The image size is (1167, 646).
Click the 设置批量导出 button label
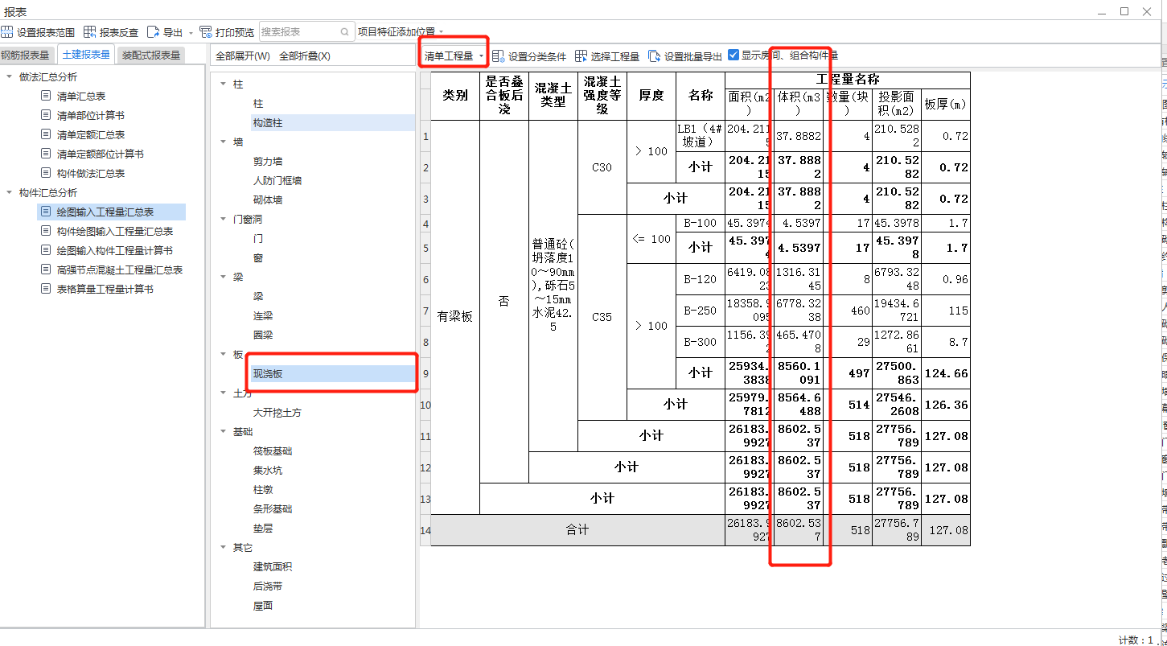(693, 56)
